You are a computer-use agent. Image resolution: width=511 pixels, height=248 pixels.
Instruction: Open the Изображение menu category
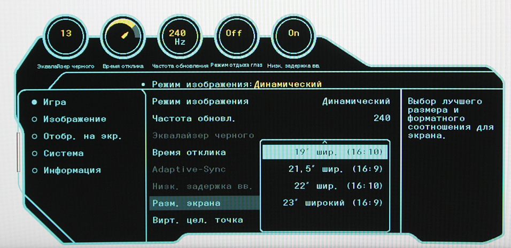69,119
